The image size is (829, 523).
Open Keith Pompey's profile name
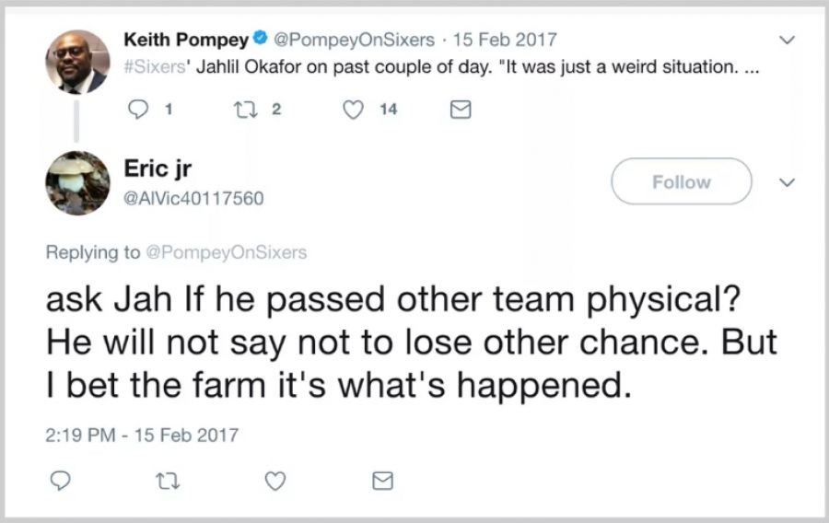[185, 41]
